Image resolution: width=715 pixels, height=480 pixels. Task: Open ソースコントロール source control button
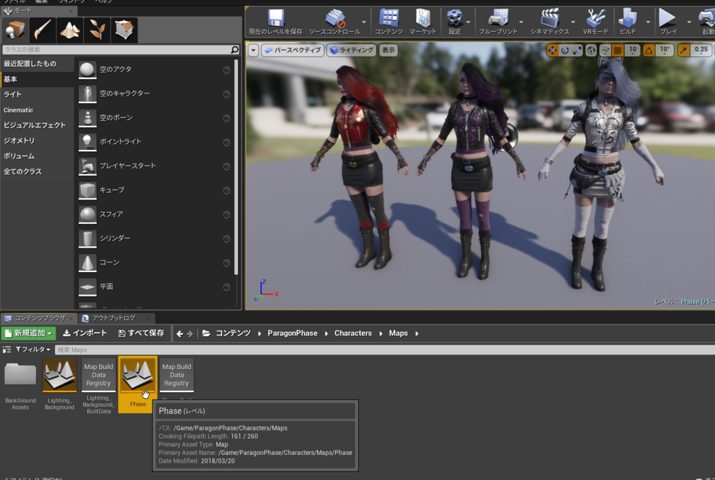point(334,22)
